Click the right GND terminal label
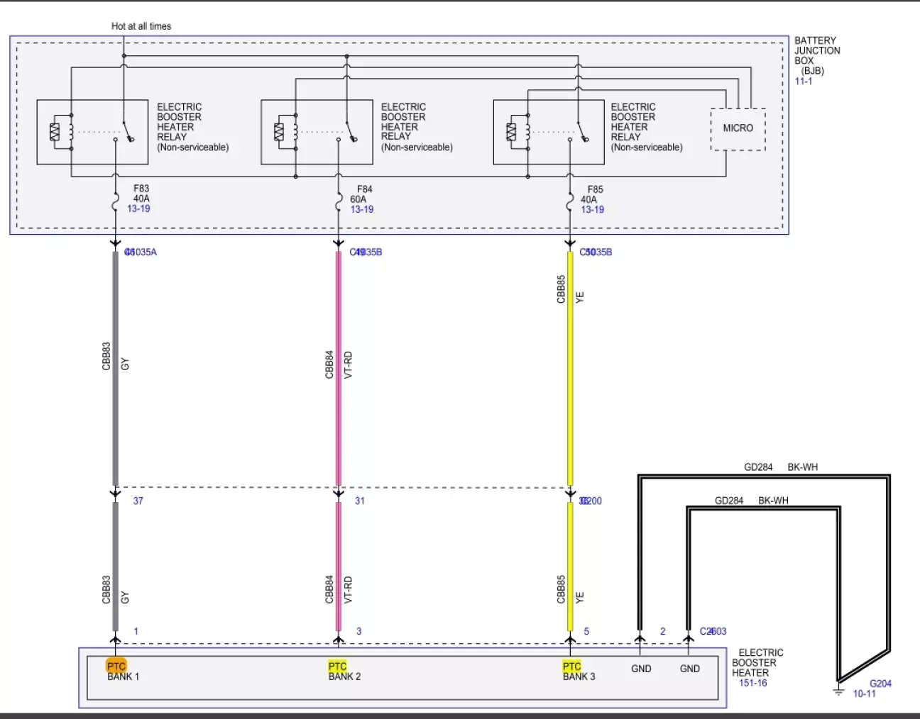 tap(690, 669)
